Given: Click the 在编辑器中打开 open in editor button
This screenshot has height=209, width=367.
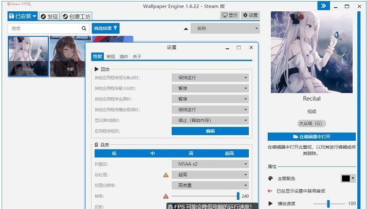Looking at the screenshot, I should point(311,137).
